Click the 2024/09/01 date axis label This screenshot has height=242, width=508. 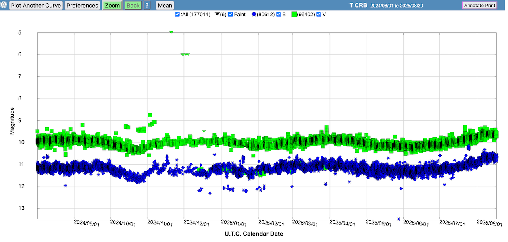87,223
